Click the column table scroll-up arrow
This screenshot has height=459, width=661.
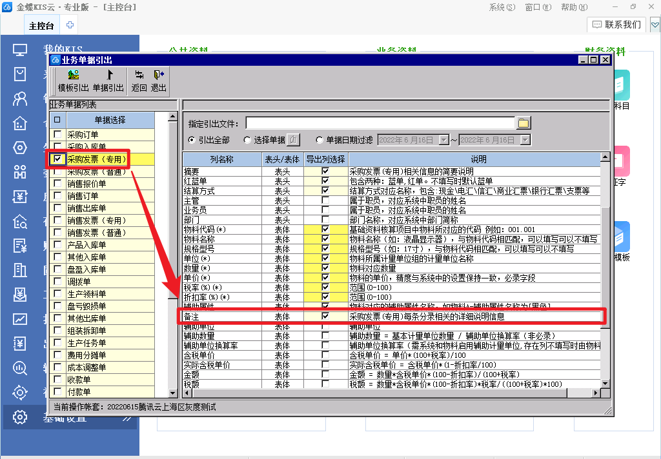pos(605,157)
